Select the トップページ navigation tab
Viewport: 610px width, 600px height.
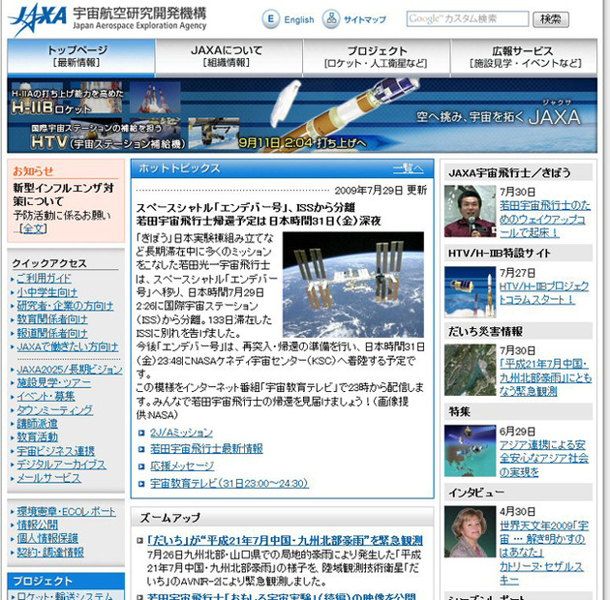[81, 56]
